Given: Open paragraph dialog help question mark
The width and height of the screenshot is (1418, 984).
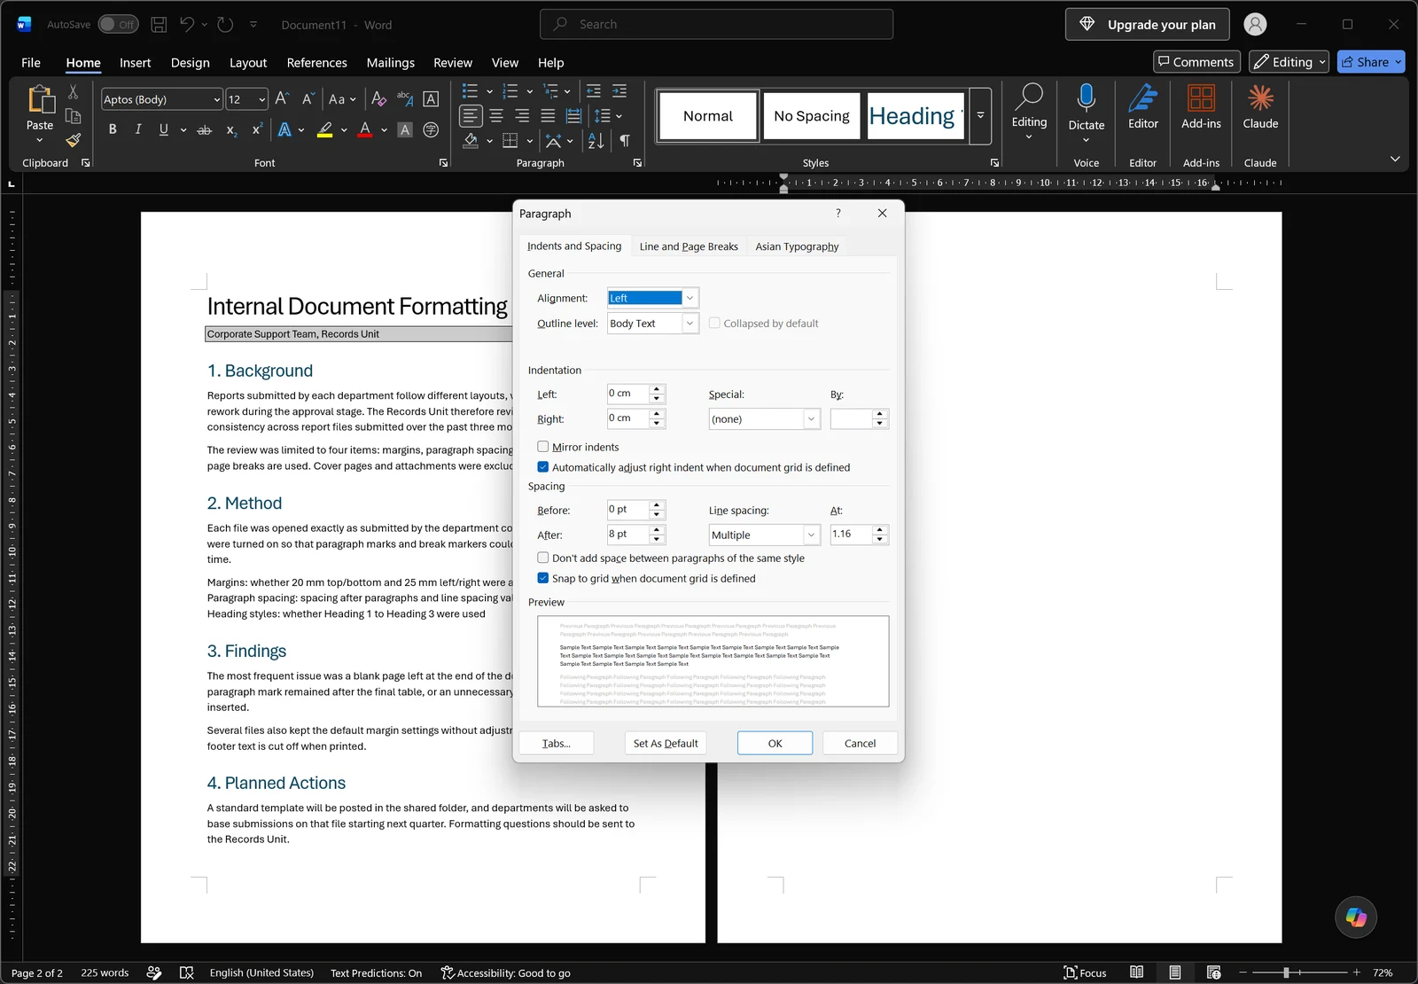Looking at the screenshot, I should point(838,213).
